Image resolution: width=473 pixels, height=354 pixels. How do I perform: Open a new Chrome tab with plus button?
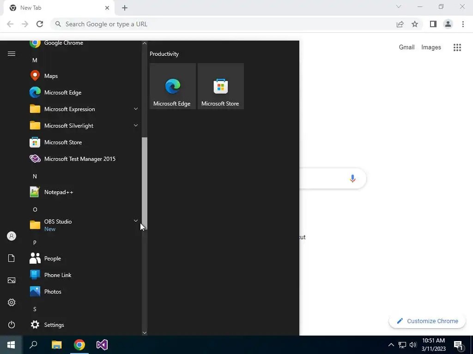(125, 8)
